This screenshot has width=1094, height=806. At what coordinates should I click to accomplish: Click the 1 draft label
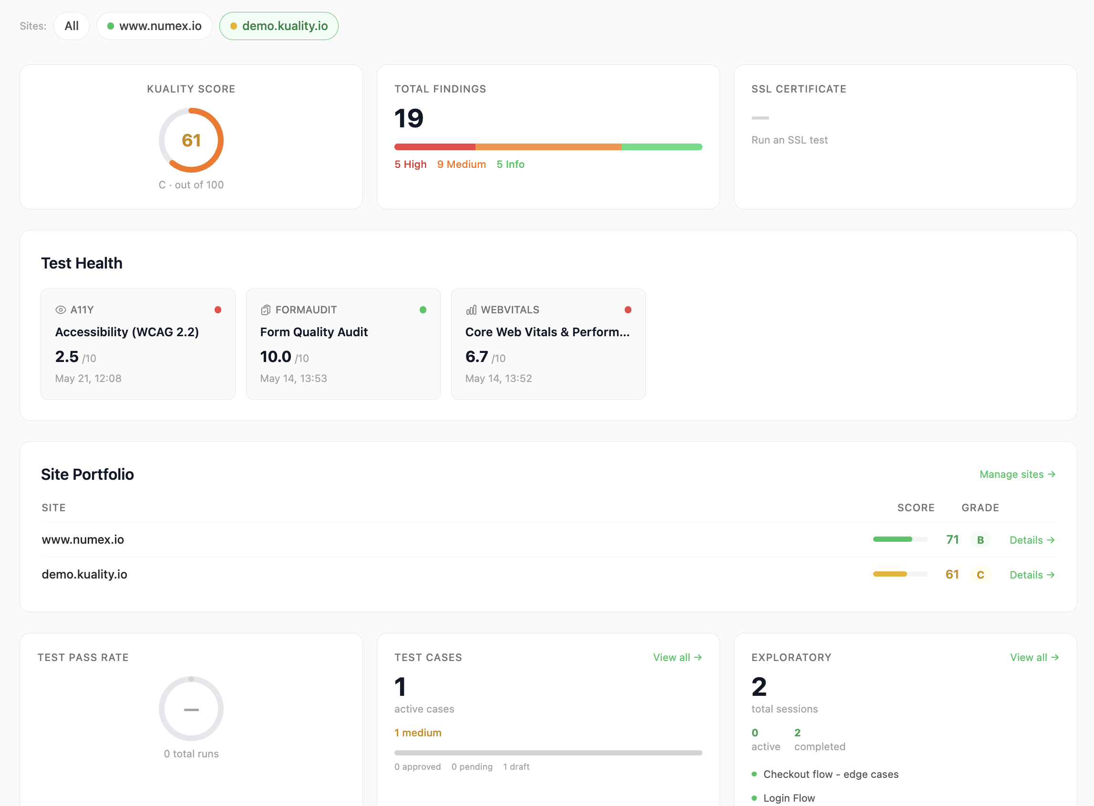(516, 767)
